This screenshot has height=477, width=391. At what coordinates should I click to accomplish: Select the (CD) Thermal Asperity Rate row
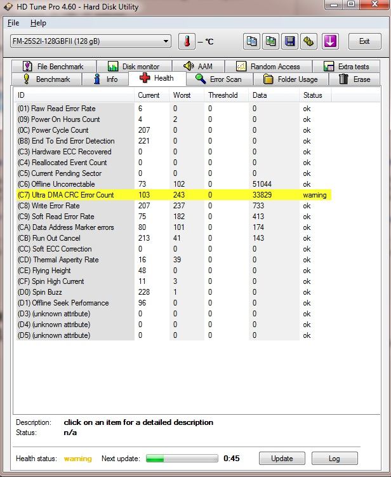coord(174,260)
